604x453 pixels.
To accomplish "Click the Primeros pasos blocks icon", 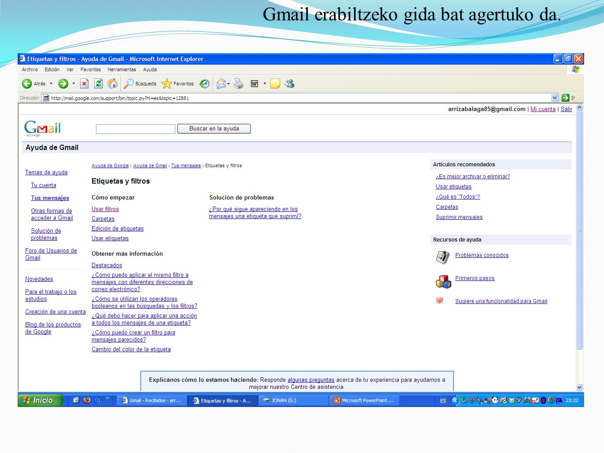I will (x=443, y=281).
